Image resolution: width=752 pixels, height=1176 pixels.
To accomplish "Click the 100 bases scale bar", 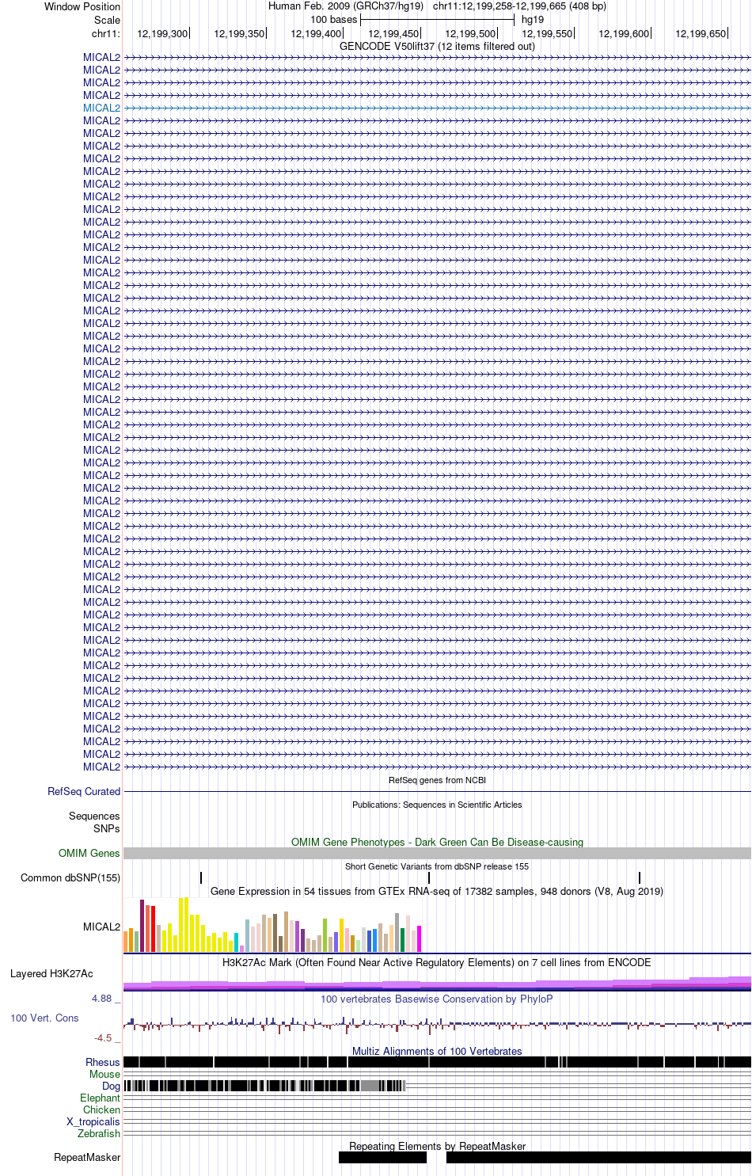I will [437, 19].
